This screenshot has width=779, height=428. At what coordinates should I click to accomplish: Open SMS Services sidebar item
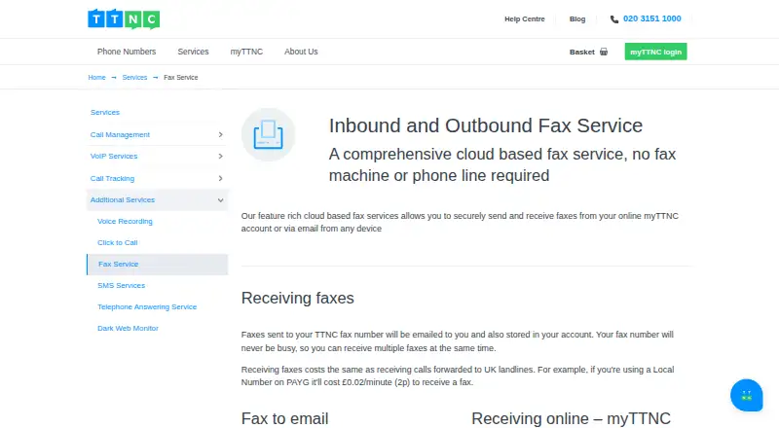pyautogui.click(x=121, y=286)
